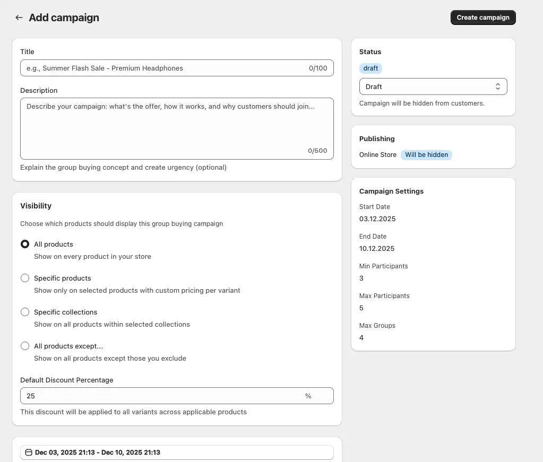Viewport: 543px width, 462px height.
Task: Select the All products radio button
Action: coord(24,243)
